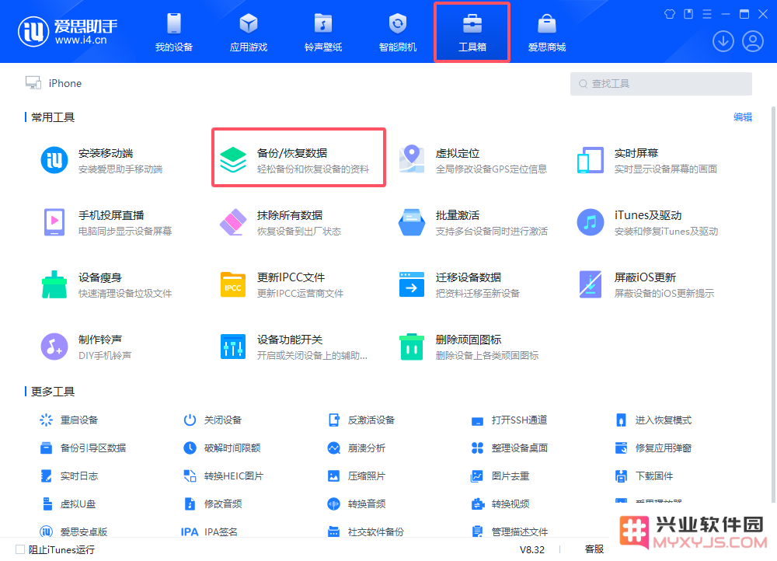Click the 删除顽固图标 trash icon
The width and height of the screenshot is (777, 561).
click(x=411, y=347)
